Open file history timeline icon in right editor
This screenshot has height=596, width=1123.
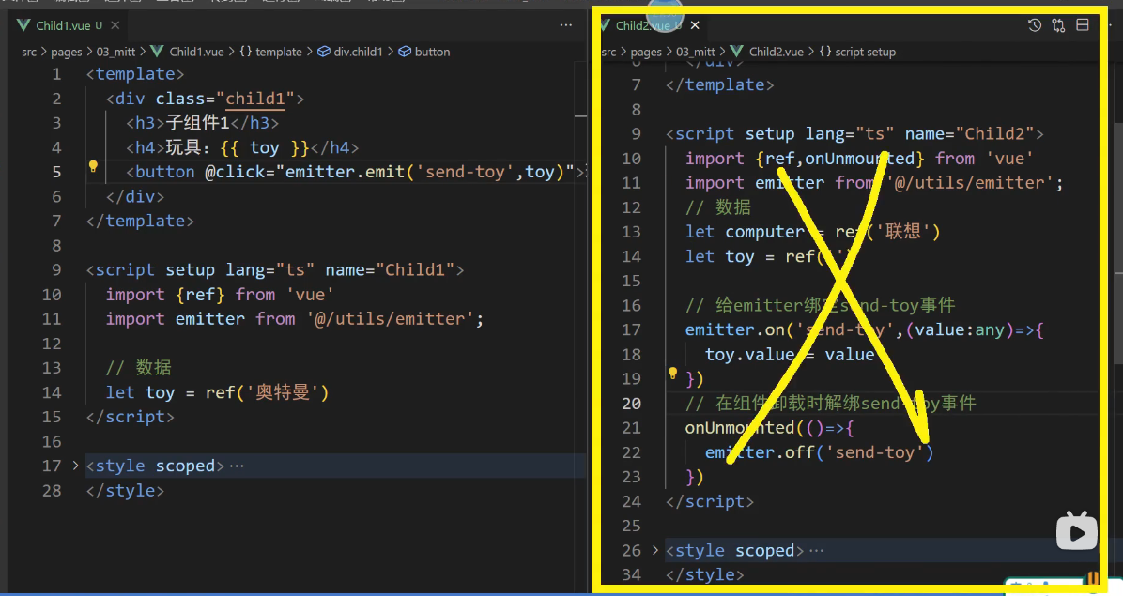(x=1034, y=25)
